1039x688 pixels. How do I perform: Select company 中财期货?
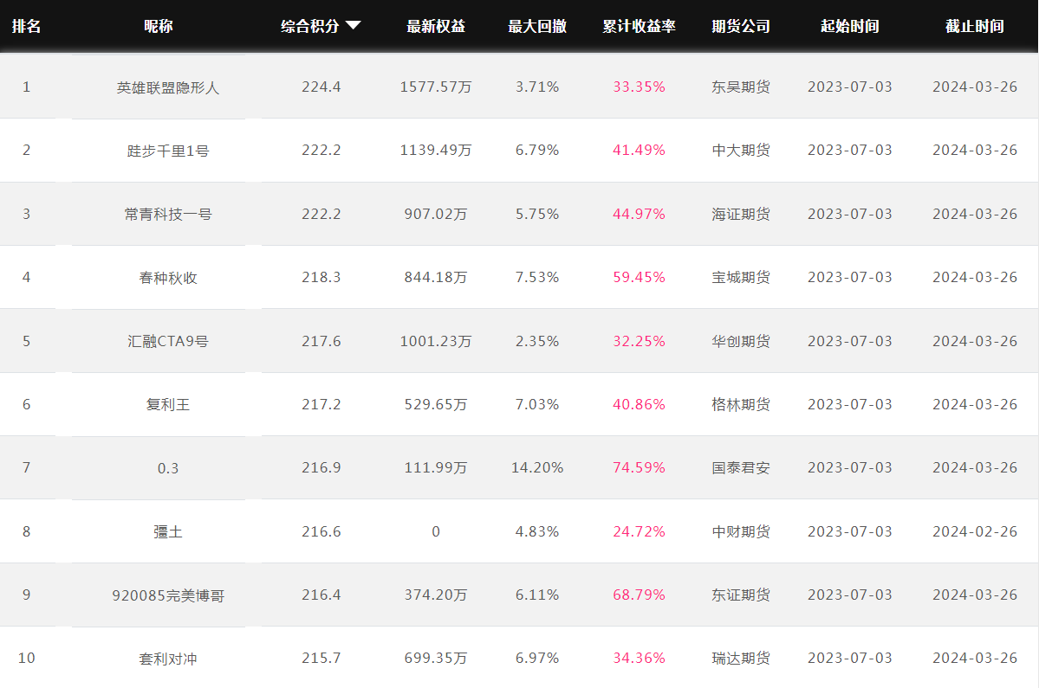pos(741,531)
